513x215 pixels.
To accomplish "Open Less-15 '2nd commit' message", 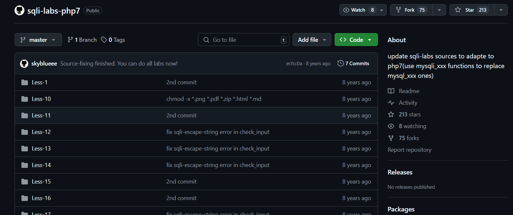I will [181, 182].
